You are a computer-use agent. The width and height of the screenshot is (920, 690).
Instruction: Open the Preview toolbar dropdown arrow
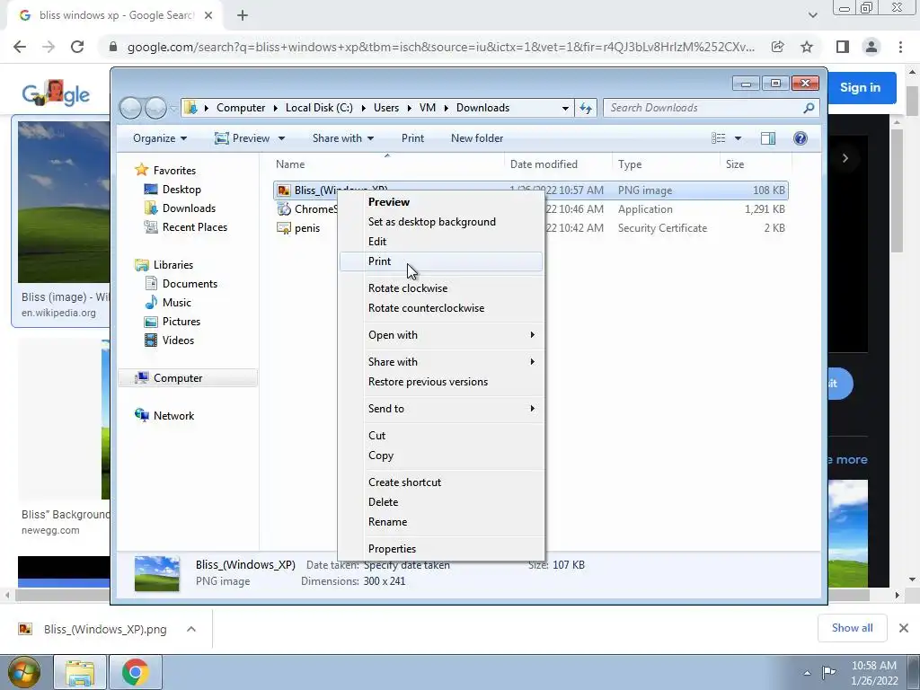(x=281, y=138)
